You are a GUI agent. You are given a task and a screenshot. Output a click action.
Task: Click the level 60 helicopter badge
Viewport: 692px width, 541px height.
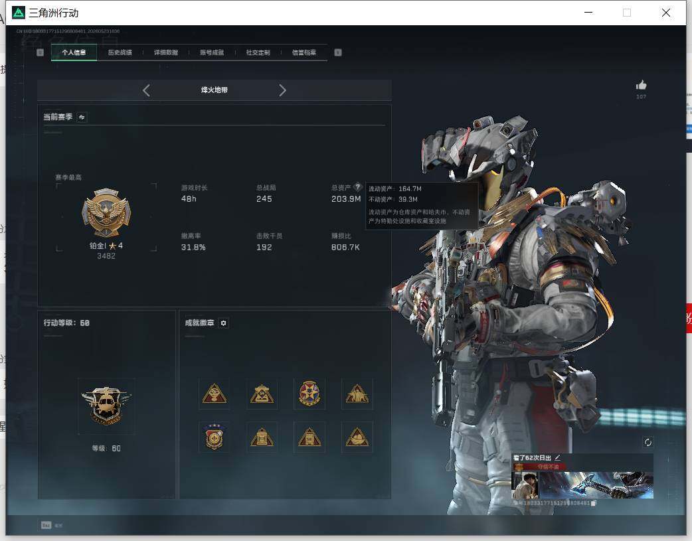[x=106, y=406]
